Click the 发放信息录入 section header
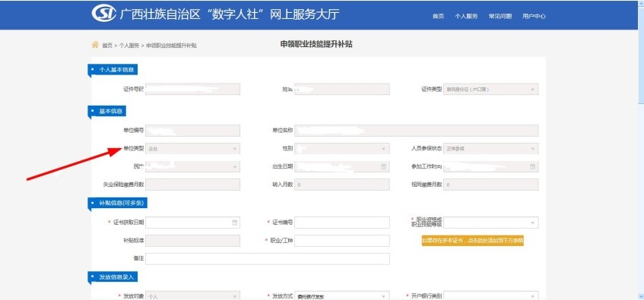 113,277
